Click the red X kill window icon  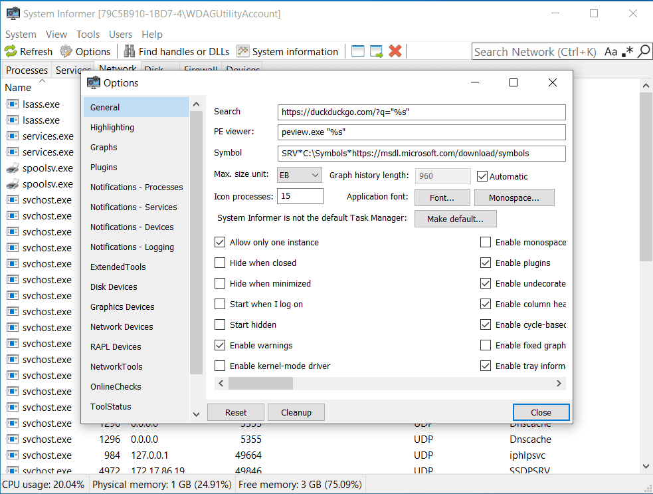pos(395,51)
